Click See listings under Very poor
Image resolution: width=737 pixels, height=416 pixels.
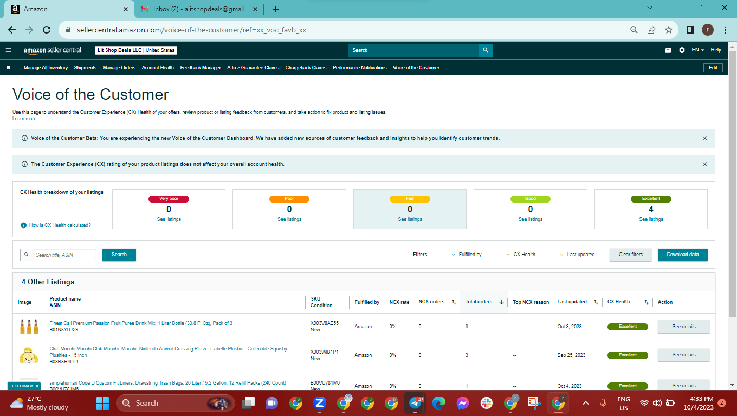[169, 219]
